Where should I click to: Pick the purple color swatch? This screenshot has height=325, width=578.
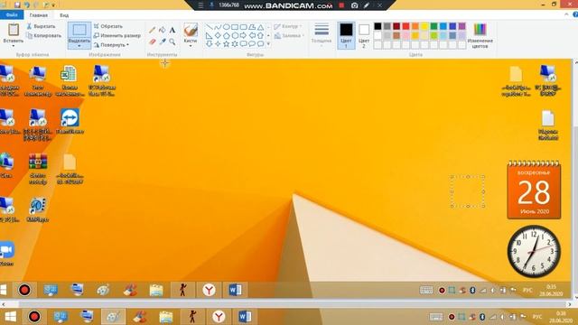point(461,26)
